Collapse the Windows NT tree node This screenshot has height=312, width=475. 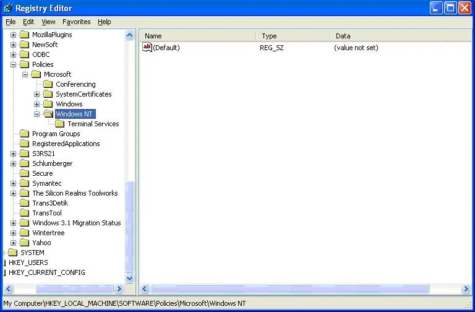coord(37,114)
